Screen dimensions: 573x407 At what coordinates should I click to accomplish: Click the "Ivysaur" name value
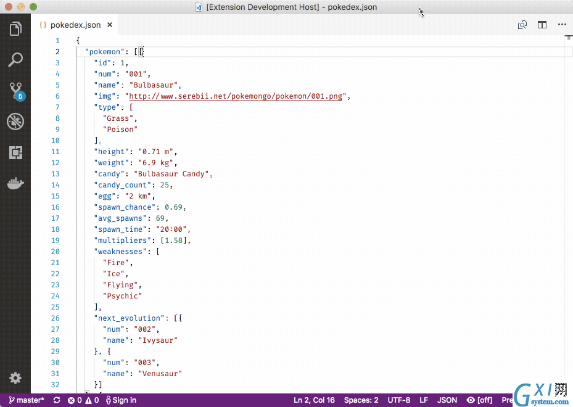(x=158, y=340)
